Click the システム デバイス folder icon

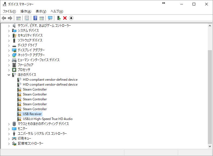click(x=14, y=31)
